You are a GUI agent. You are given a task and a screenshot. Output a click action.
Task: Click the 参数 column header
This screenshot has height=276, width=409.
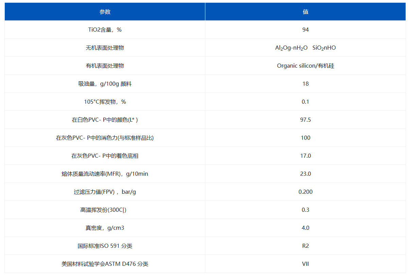105,12
